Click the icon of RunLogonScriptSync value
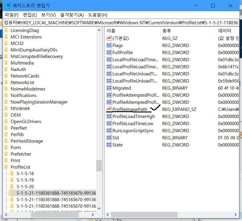The image size is (242, 221). [x=109, y=130]
